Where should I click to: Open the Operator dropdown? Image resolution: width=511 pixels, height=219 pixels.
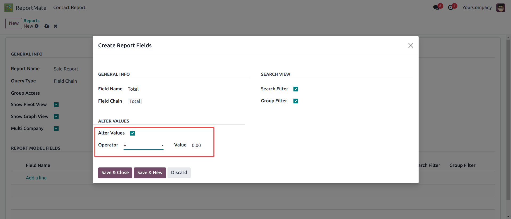tap(143, 145)
